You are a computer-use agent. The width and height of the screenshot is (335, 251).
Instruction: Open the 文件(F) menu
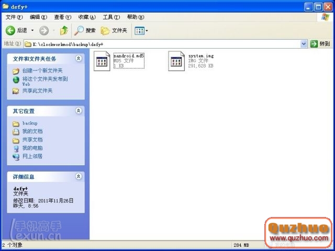tap(14, 17)
